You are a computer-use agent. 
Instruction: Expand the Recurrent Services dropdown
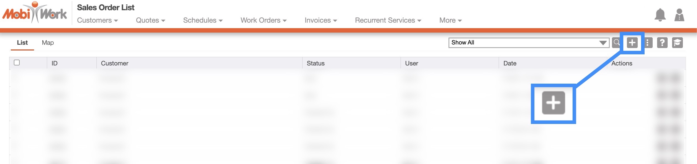[x=388, y=20]
